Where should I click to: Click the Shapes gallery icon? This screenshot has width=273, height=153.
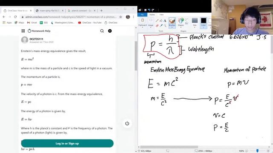(181, 21)
